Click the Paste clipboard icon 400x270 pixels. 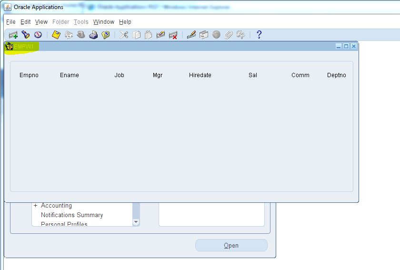click(x=148, y=35)
